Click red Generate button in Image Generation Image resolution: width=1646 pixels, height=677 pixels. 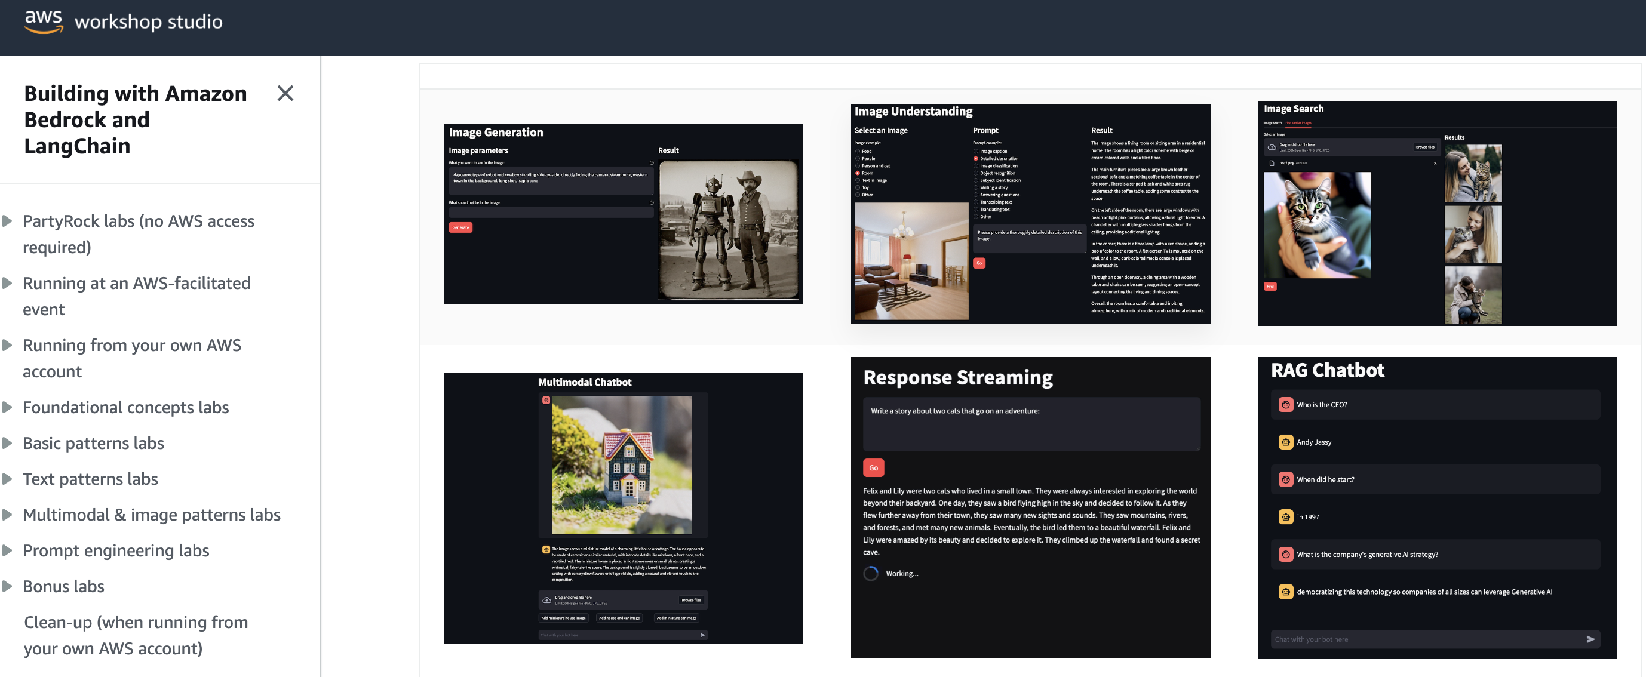click(460, 227)
